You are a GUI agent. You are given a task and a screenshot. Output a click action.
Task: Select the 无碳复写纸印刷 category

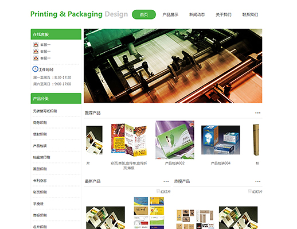point(45,111)
